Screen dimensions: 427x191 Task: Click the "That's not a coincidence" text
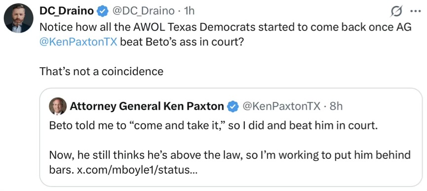[101, 71]
